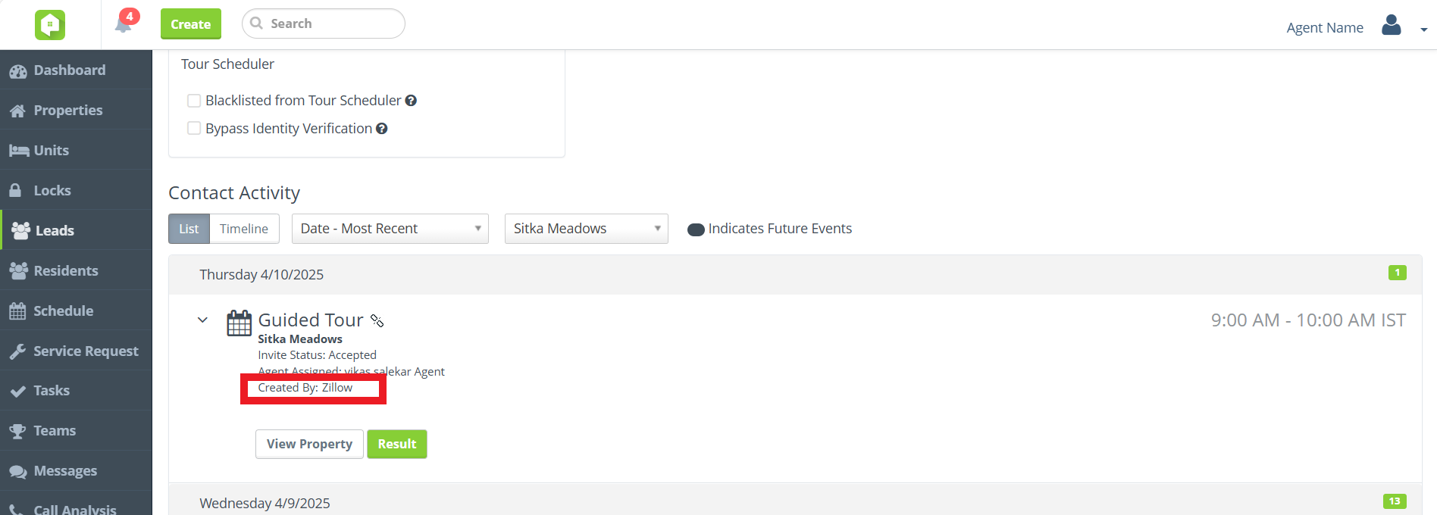Click the user profile avatar icon

click(x=1391, y=26)
